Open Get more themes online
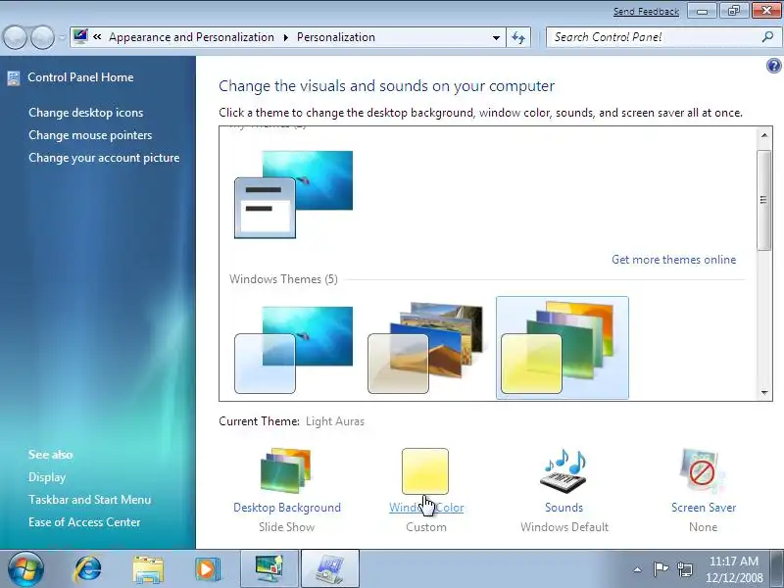Screen dimensions: 784x588 [673, 260]
